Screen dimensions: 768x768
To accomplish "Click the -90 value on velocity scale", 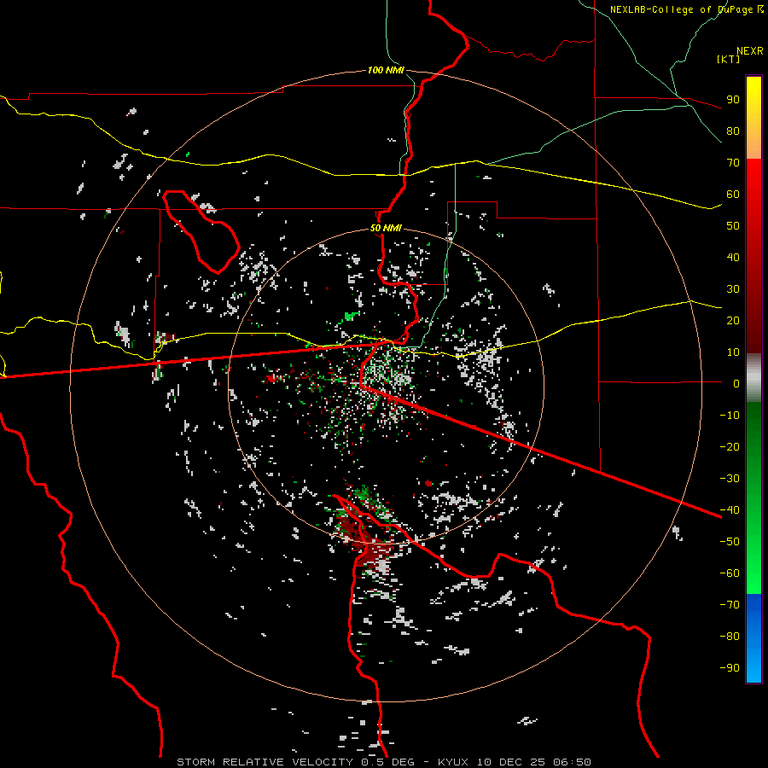I will (x=730, y=668).
